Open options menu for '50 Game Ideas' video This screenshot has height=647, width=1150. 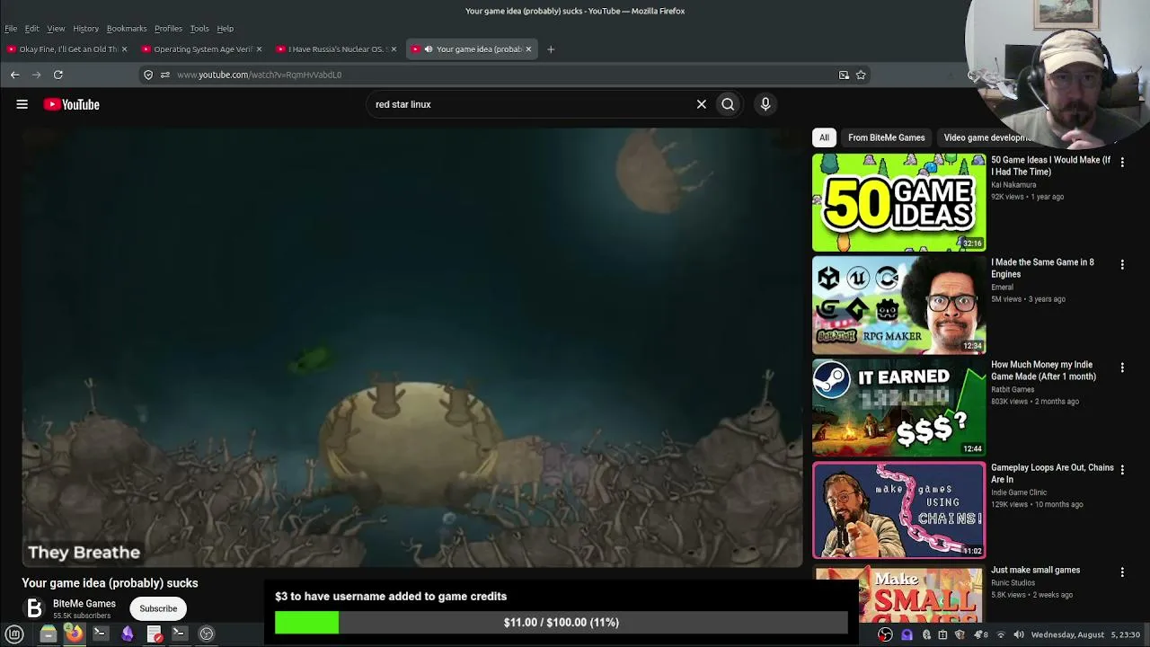click(x=1122, y=162)
